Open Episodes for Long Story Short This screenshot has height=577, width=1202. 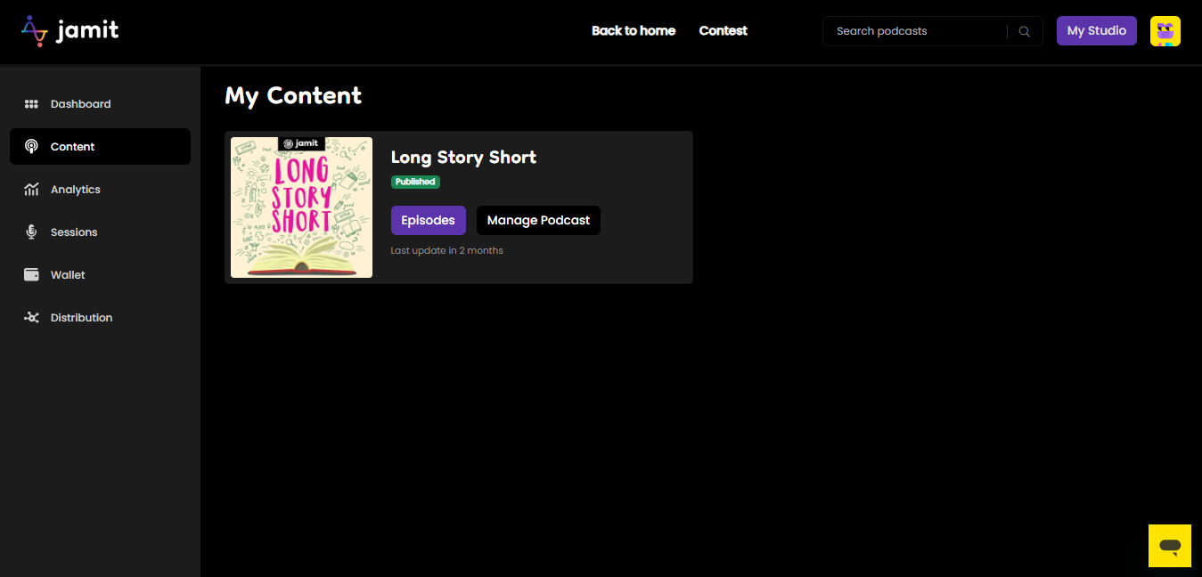pyautogui.click(x=429, y=221)
